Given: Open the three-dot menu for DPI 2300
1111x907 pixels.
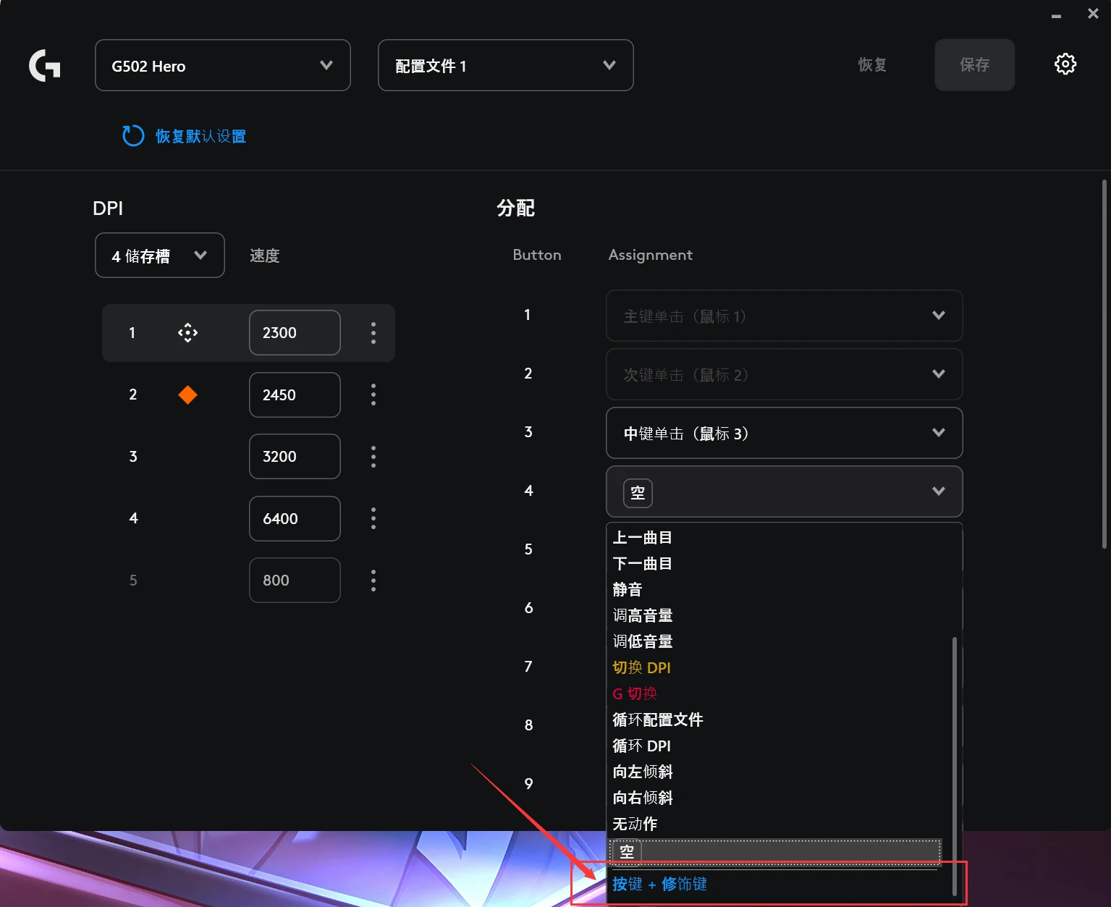Looking at the screenshot, I should [x=373, y=332].
